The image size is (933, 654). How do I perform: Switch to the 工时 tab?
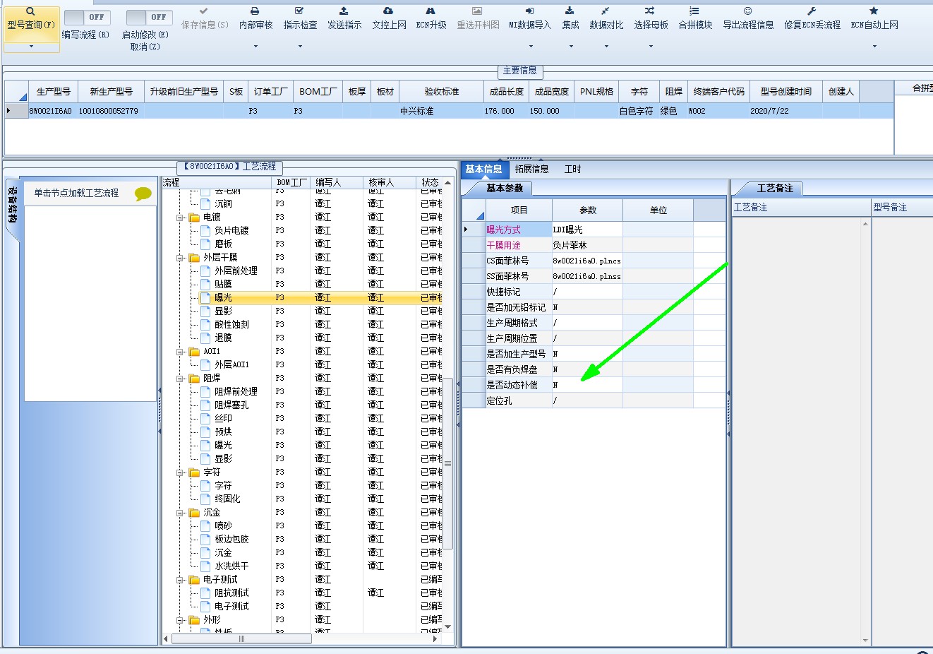coord(572,169)
